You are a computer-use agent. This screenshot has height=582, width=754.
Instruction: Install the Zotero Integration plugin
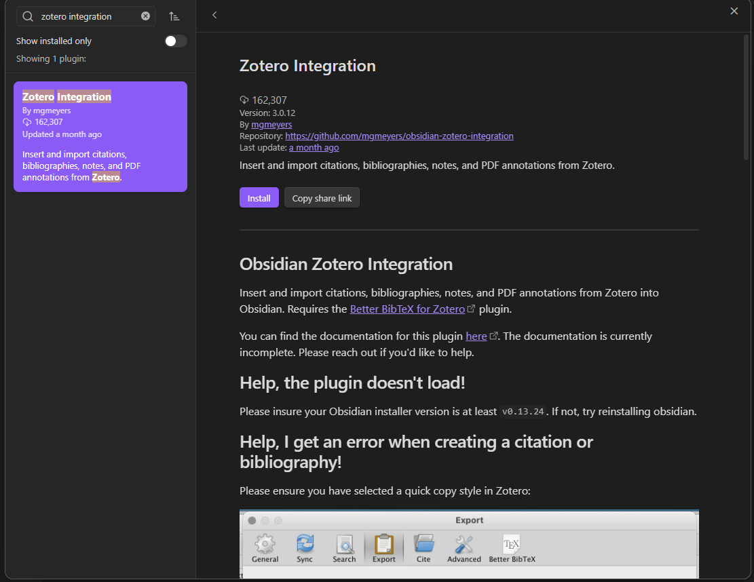259,198
